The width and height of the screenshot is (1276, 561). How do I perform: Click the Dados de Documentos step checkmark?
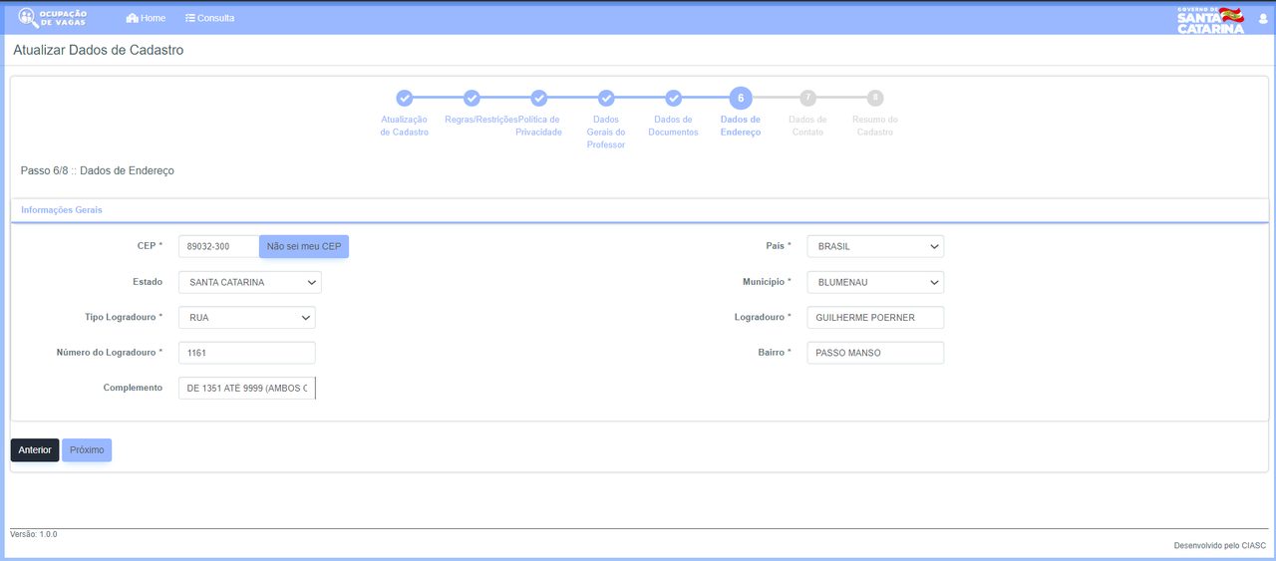coord(673,98)
